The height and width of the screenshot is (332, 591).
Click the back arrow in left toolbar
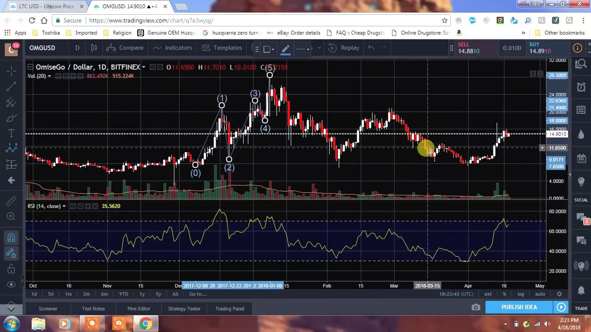[12, 180]
